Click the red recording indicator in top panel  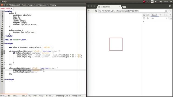pos(144,2)
